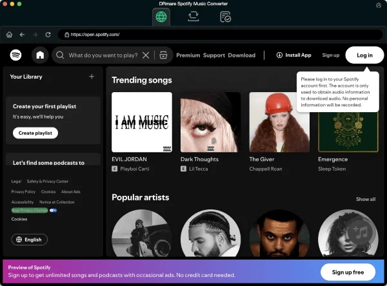This screenshot has width=387, height=286.
Task: Open The Giver cover art
Action: pyautogui.click(x=279, y=122)
